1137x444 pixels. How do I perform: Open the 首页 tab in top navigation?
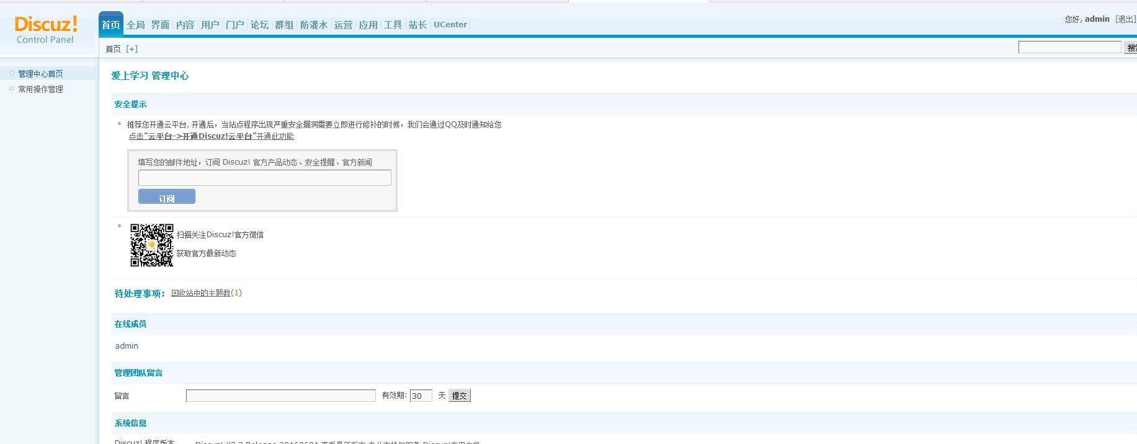(111, 25)
